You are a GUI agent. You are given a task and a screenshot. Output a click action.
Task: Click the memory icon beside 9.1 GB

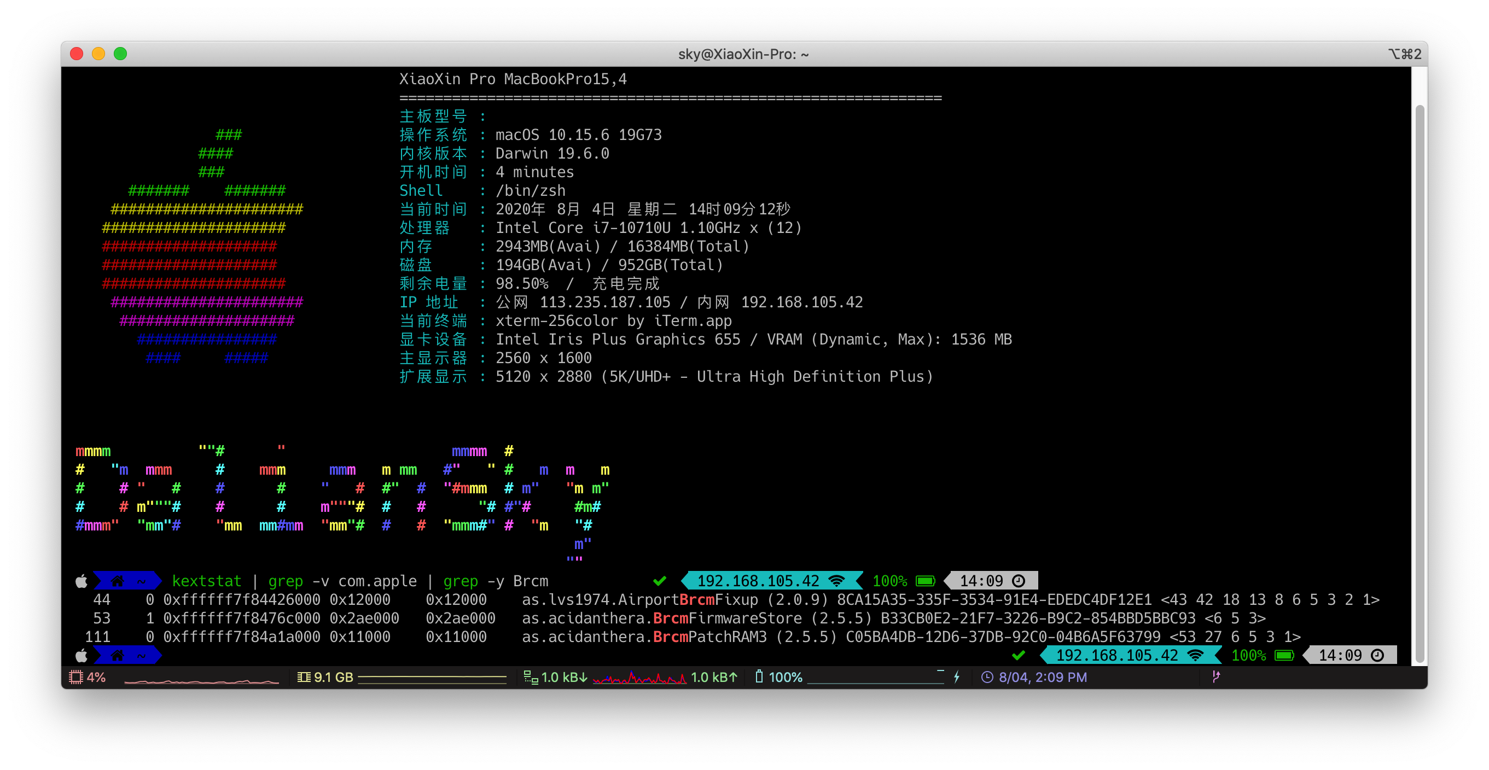(x=304, y=677)
